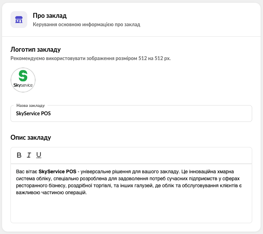
Task: Toggle underline formatting in description editor
Action: 39,155
